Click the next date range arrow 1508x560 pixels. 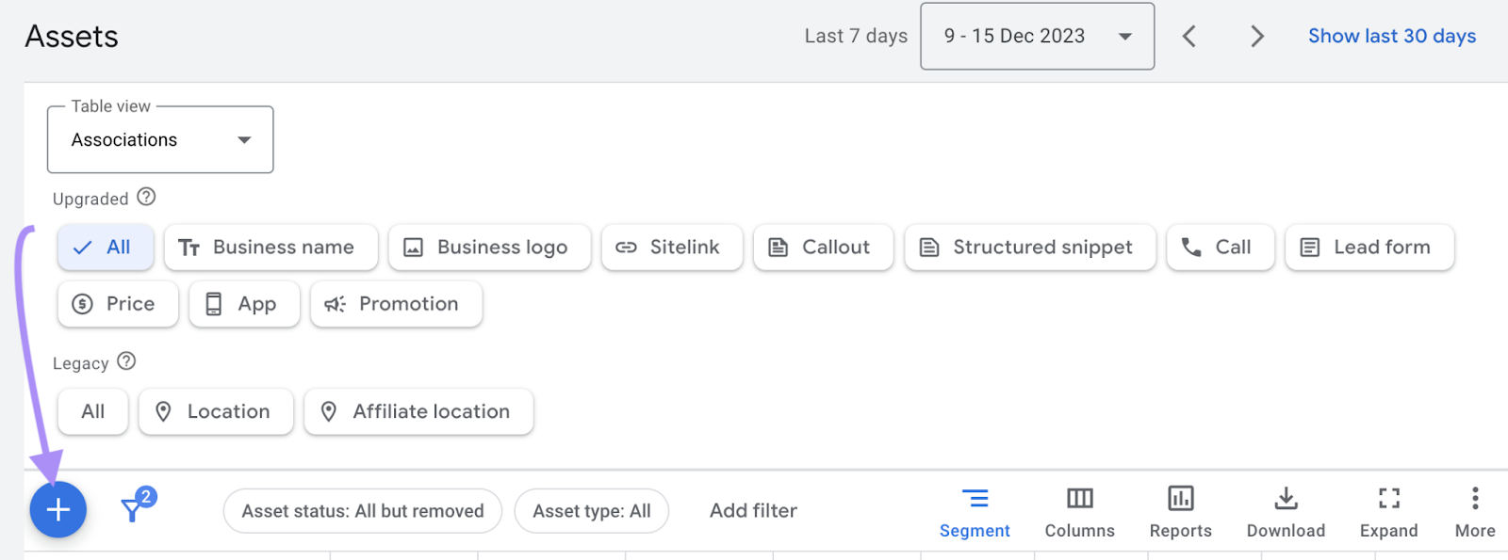coord(1257,36)
